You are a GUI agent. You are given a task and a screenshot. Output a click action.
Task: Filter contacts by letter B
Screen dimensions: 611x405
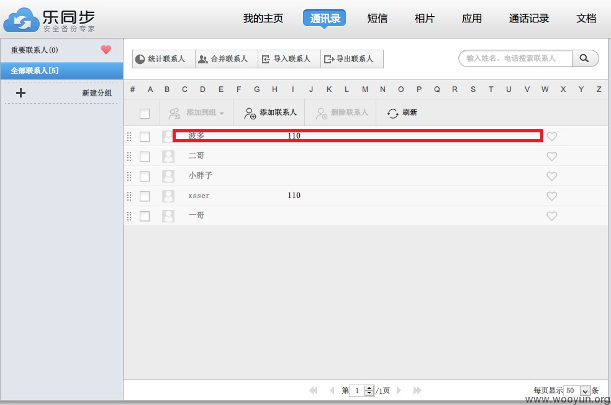pyautogui.click(x=167, y=89)
